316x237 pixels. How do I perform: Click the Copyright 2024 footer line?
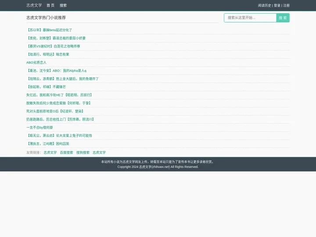tap(158, 167)
